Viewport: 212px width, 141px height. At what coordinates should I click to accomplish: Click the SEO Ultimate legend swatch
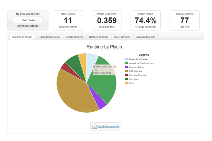point(126,71)
